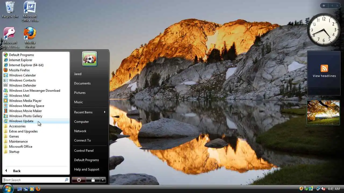Viewport: 344px width, 193px height.
Task: Open Windows Calendar
Action: (36, 75)
